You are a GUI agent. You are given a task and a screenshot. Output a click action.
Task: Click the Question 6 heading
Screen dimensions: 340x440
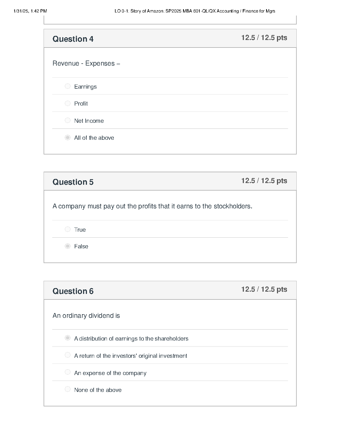(73, 291)
